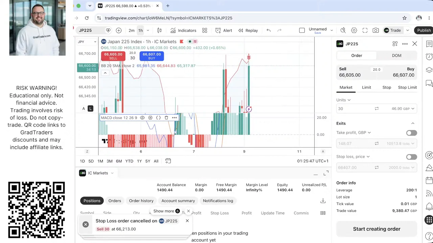This screenshot has width=433, height=243.
Task: Expand the Units dropdown
Action: 343,100
